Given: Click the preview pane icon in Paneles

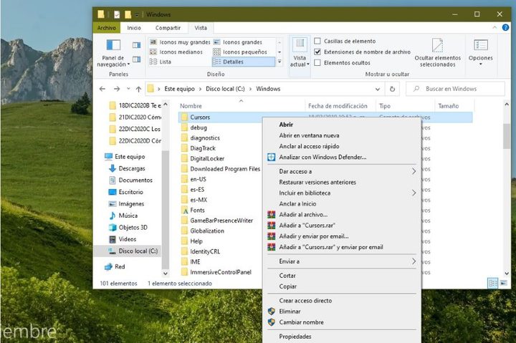Looking at the screenshot, I should pos(137,45).
